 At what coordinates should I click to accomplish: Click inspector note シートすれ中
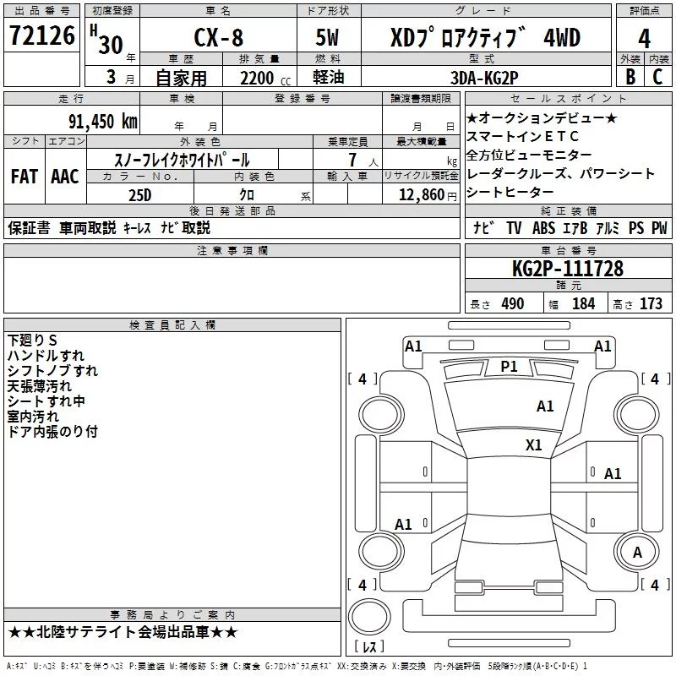[x=46, y=401]
